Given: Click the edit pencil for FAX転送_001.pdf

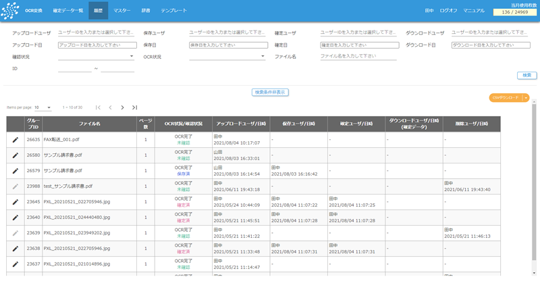Looking at the screenshot, I should click(x=16, y=139).
